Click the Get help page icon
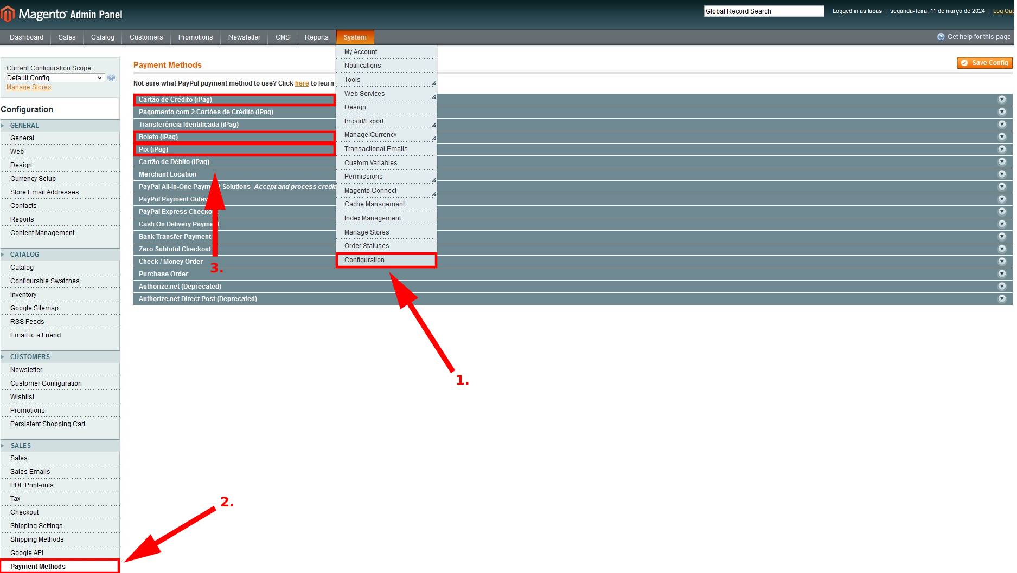The height and width of the screenshot is (573, 1017). point(941,37)
